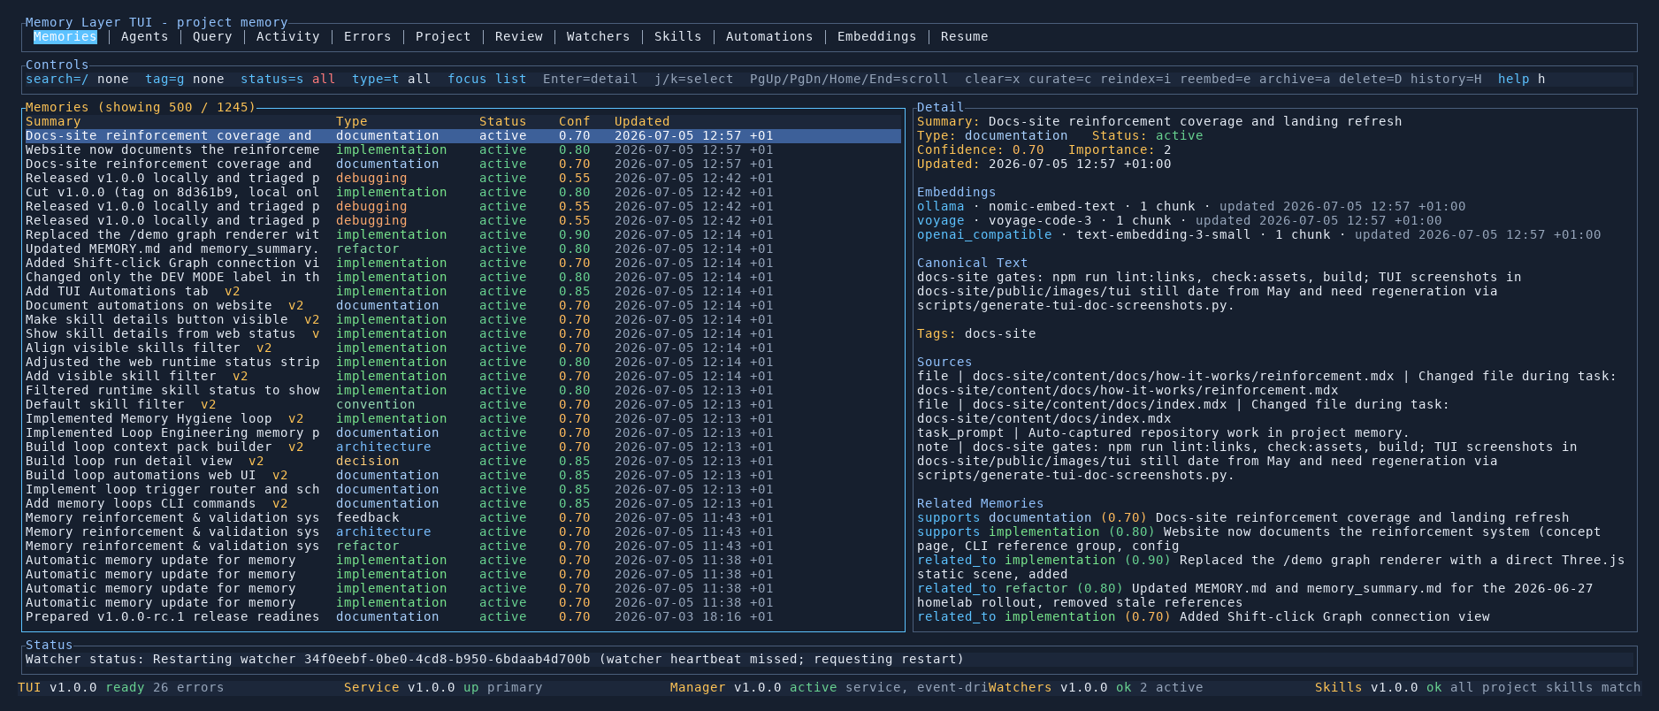The image size is (1659, 711).
Task: Go to the Errors tab
Action: coord(367,36)
